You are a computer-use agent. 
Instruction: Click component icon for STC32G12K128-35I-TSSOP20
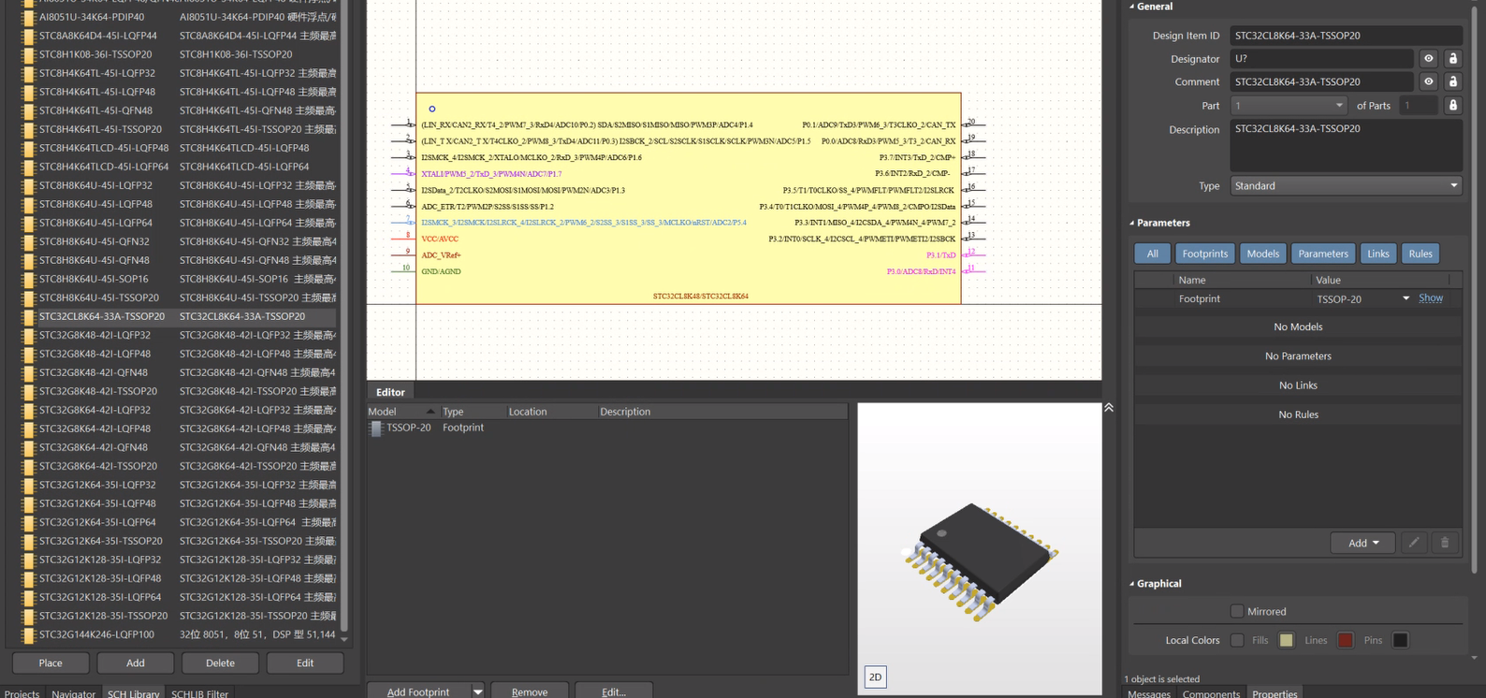point(27,616)
